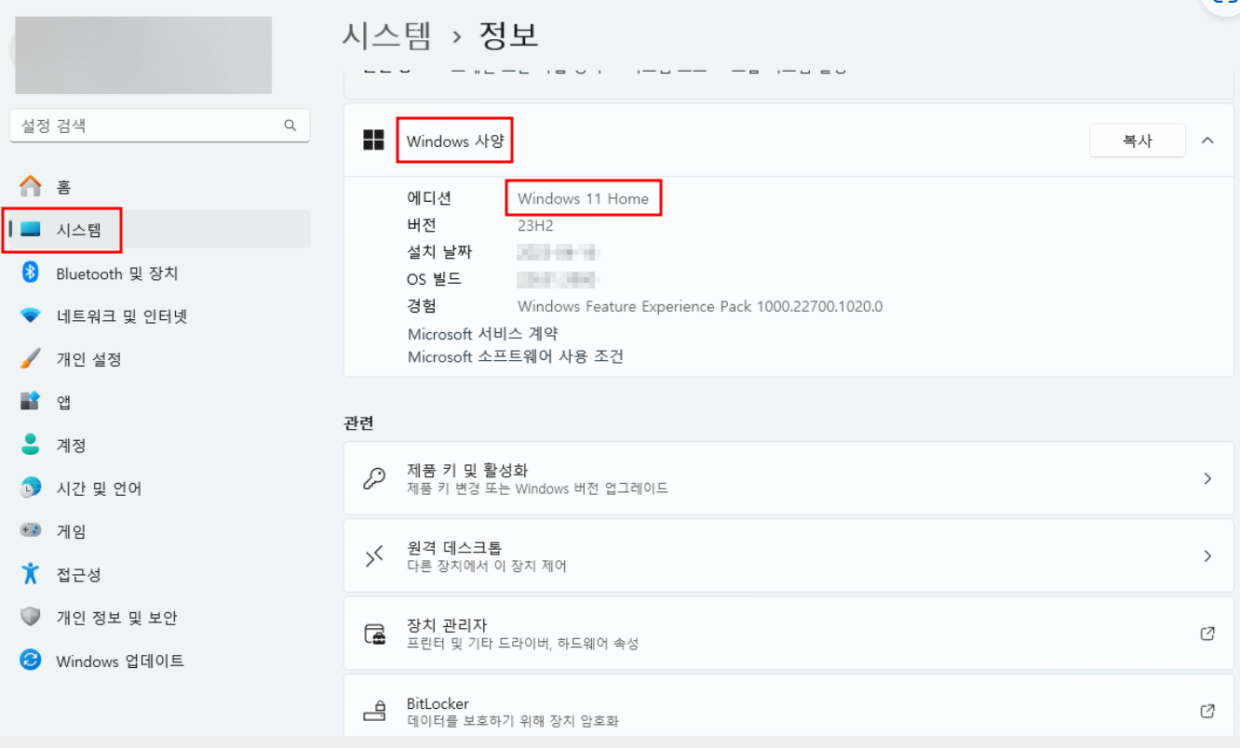Expand 원격 데스크톱 chevron arrow
The image size is (1240, 748).
tap(1207, 556)
